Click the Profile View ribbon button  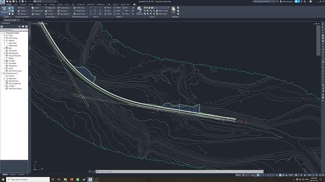pyautogui.click(x=79, y=7)
